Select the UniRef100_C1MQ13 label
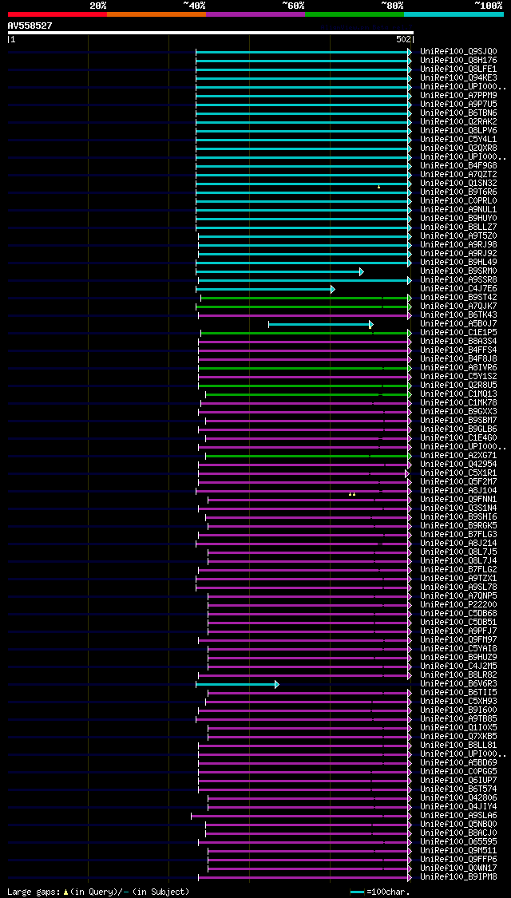 pyautogui.click(x=458, y=394)
